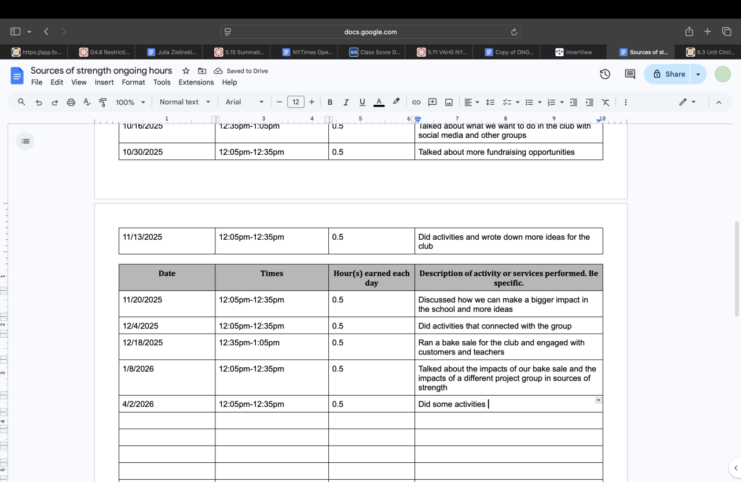Click the Print icon in toolbar

[x=71, y=102]
